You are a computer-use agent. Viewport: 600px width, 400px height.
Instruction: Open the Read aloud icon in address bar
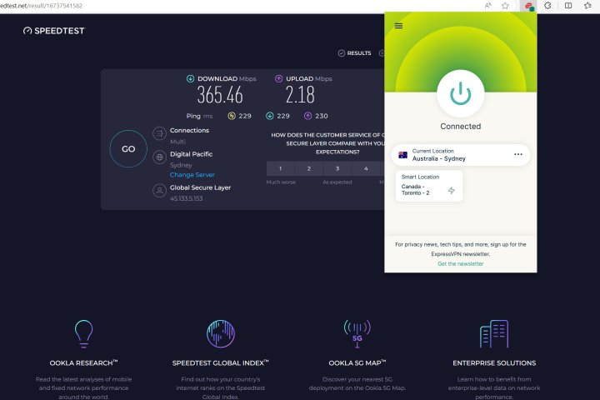[487, 6]
